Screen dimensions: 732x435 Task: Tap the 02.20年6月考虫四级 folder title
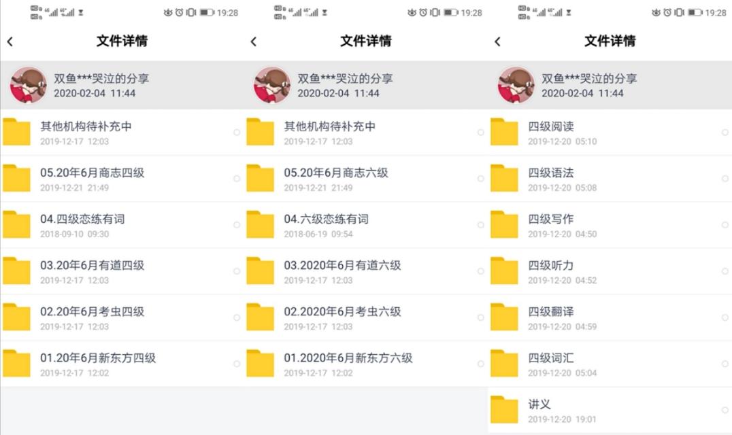[92, 311]
